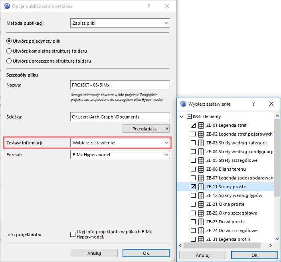Click the schedule grid icon of ZE-22 Okna szczegółowe
Image resolution: width=281 pixels, height=262 pixels.
click(201, 213)
